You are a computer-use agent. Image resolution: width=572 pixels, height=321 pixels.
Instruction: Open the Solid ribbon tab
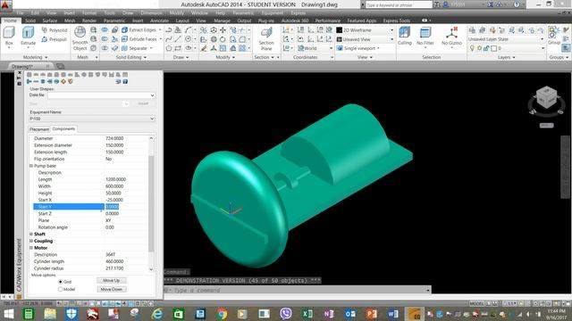coord(30,21)
